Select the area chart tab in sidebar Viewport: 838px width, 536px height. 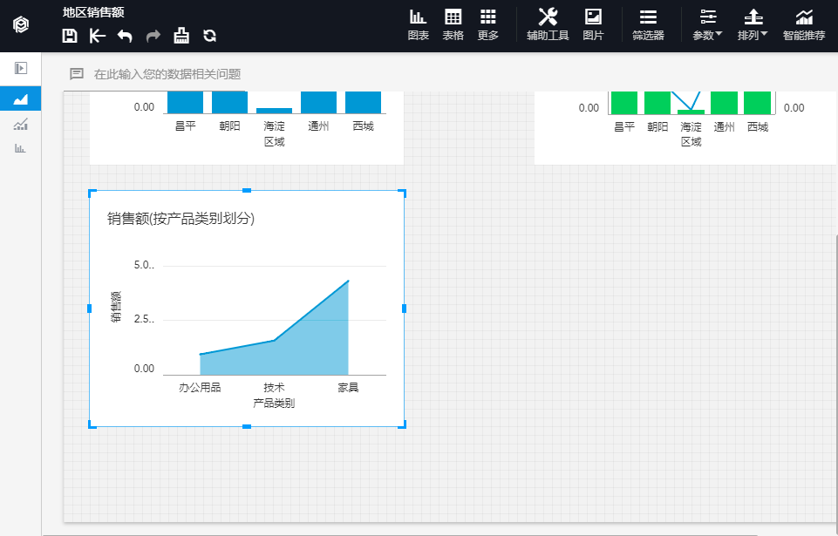(x=21, y=99)
